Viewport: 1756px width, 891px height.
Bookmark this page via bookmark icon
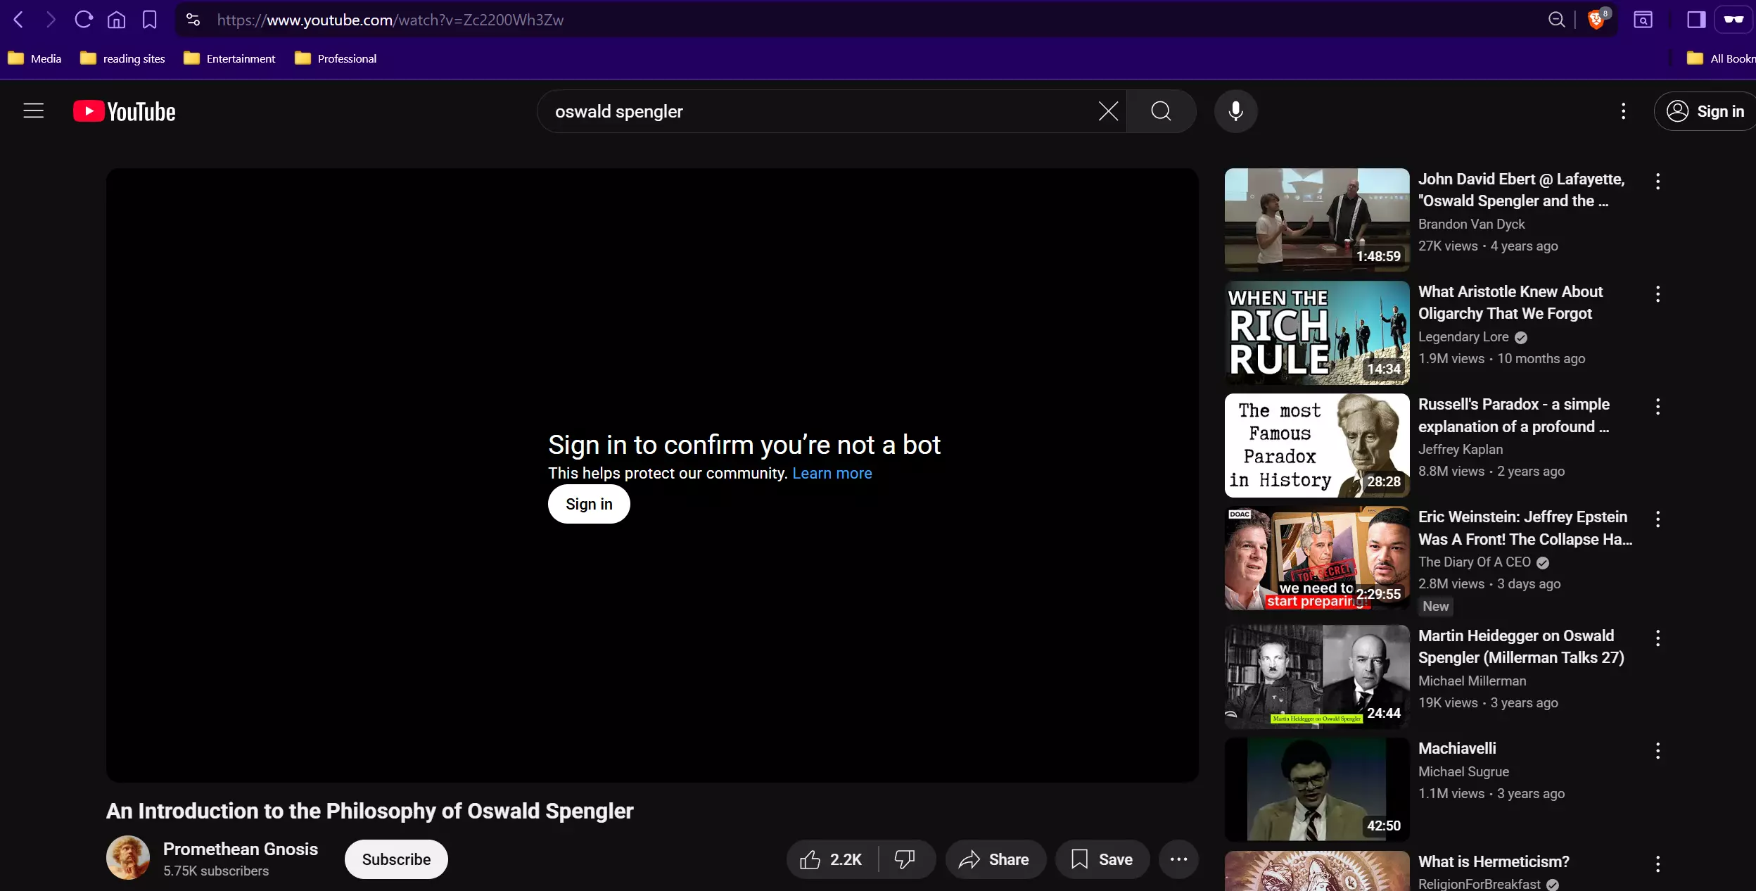(x=149, y=20)
